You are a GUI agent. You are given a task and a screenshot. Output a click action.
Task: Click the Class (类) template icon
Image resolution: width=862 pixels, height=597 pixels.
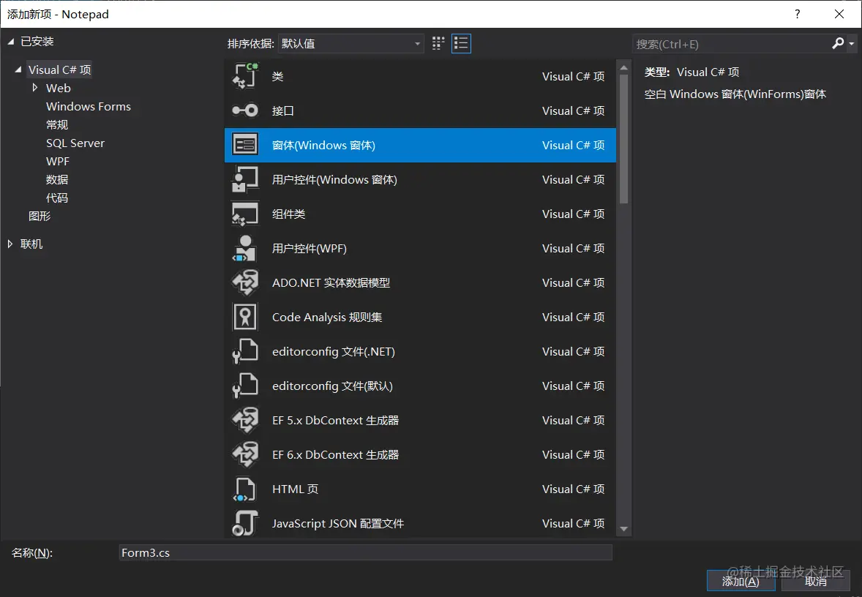[x=245, y=76]
